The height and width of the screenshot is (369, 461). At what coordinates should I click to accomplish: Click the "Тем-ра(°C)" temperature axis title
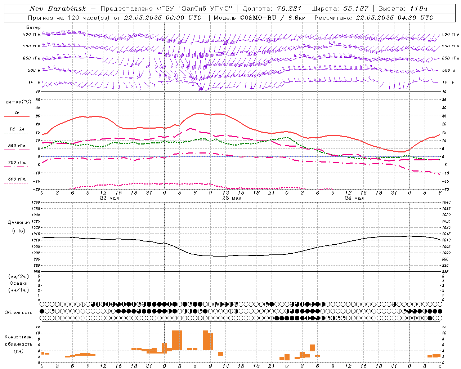(17, 102)
